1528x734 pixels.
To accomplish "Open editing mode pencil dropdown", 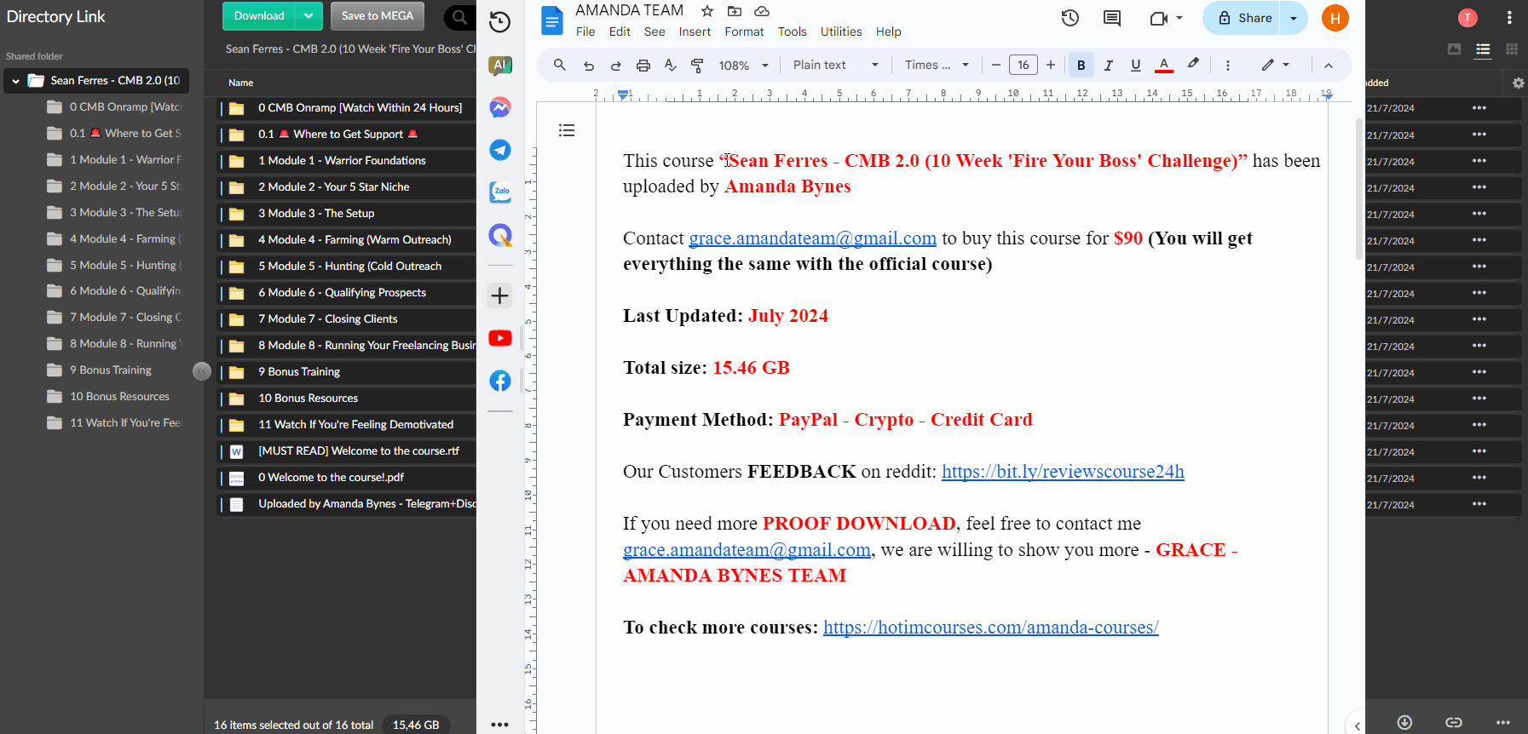I will tap(1276, 66).
